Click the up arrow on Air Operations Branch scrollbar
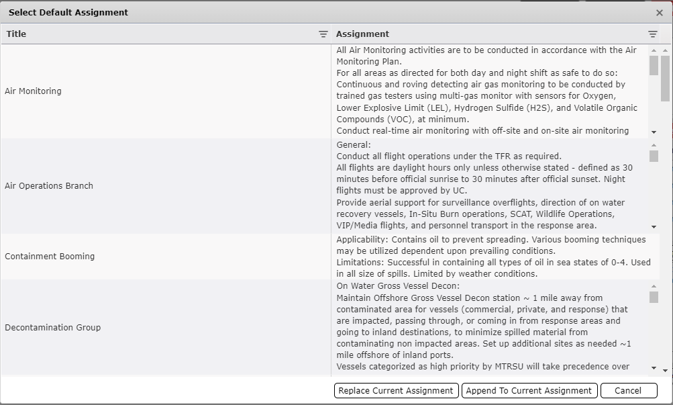The width and height of the screenshot is (673, 405). 652,144
